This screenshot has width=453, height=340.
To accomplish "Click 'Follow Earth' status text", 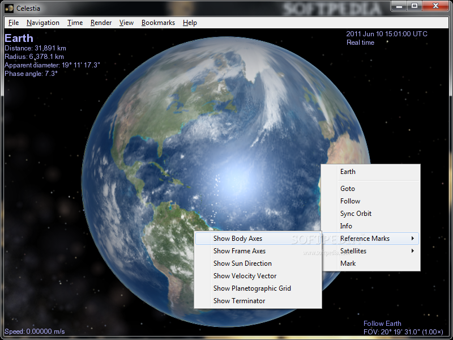I will pyautogui.click(x=382, y=324).
